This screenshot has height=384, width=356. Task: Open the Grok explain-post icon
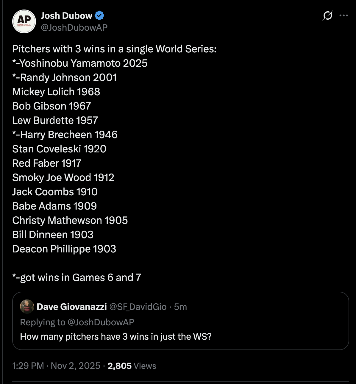click(327, 15)
